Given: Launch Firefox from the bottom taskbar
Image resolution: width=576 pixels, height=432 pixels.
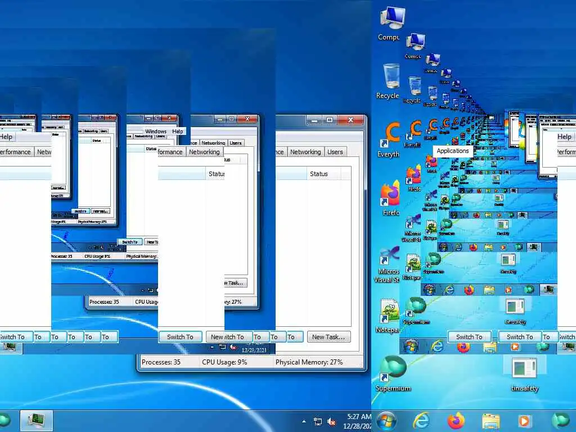Looking at the screenshot, I should coord(456,421).
